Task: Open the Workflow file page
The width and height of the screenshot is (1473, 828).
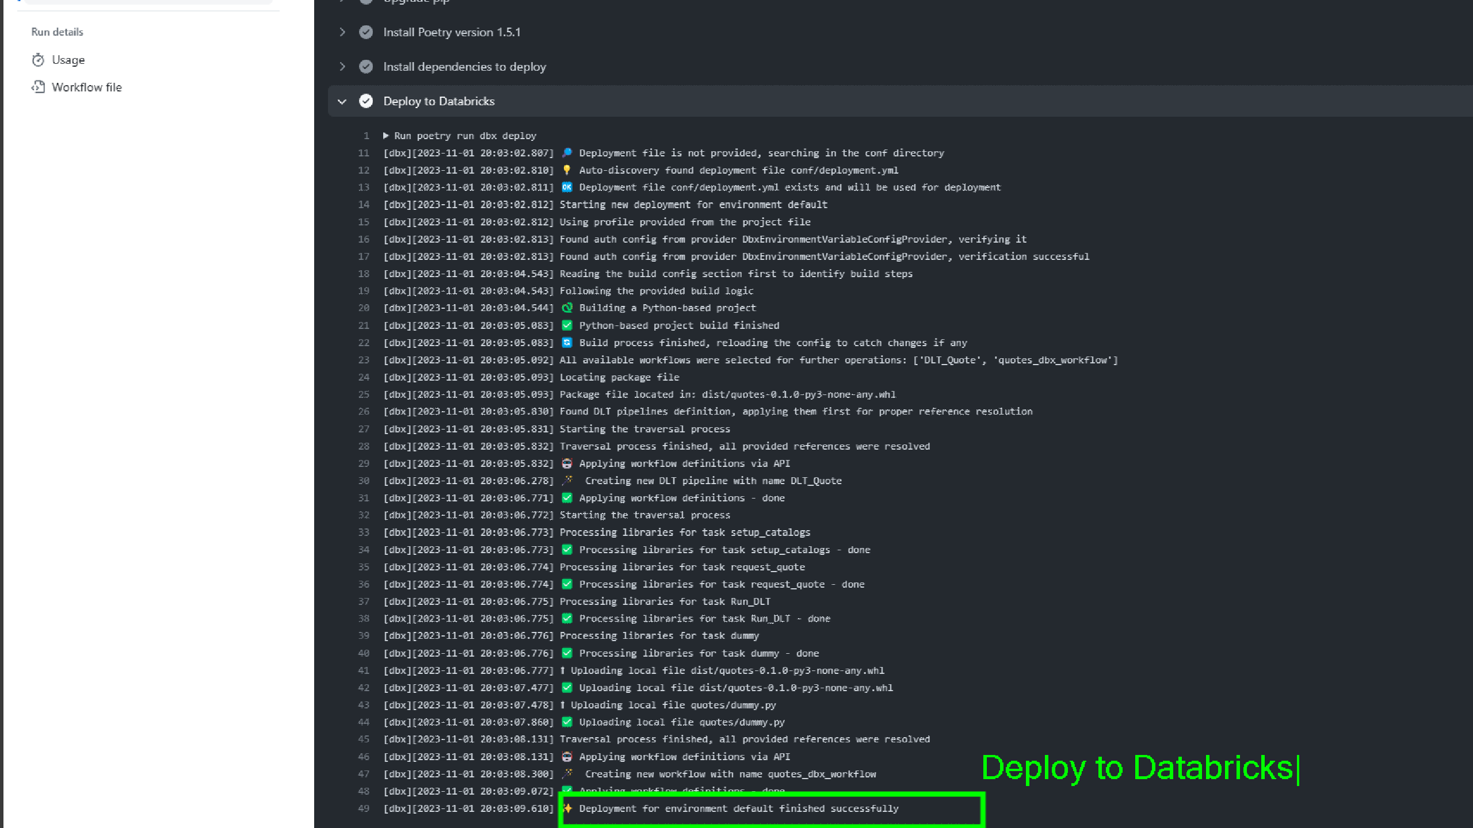Action: (x=86, y=87)
